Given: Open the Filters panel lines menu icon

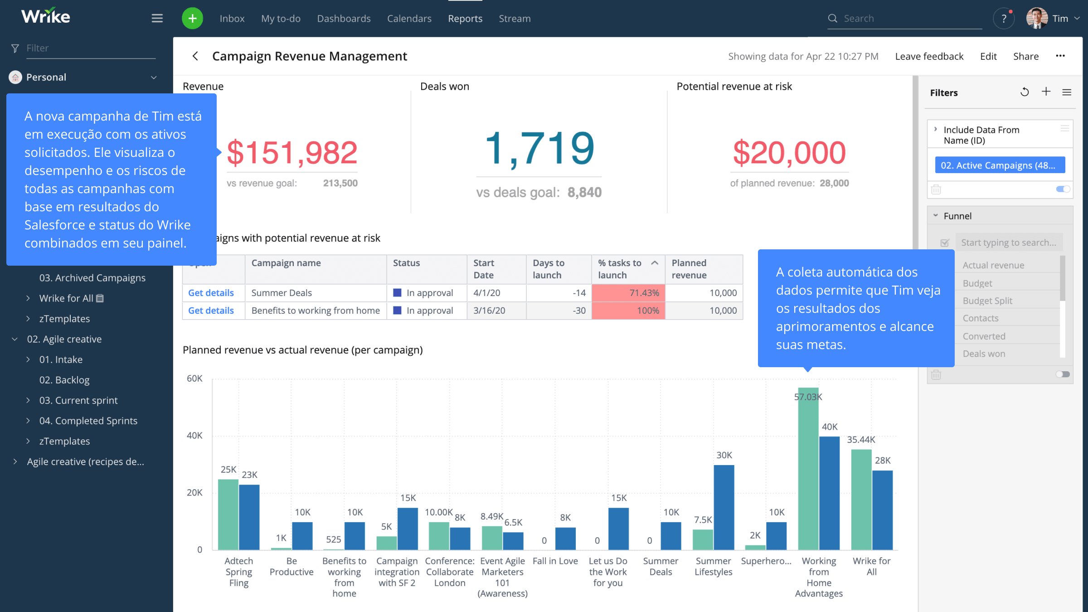Looking at the screenshot, I should point(1067,92).
